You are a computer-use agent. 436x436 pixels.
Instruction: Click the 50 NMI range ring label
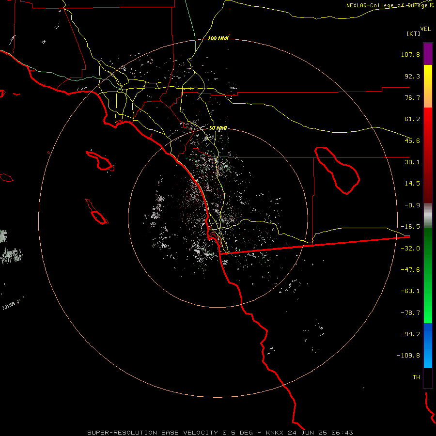point(218,128)
